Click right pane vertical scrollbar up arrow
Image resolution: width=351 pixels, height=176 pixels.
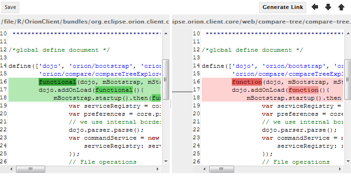point(348,33)
